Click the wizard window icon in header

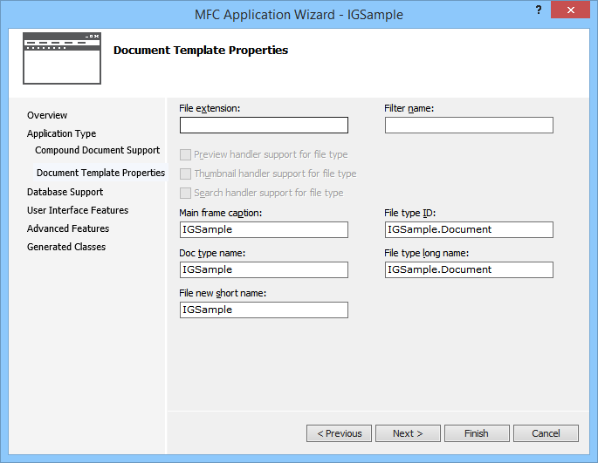pyautogui.click(x=61, y=53)
